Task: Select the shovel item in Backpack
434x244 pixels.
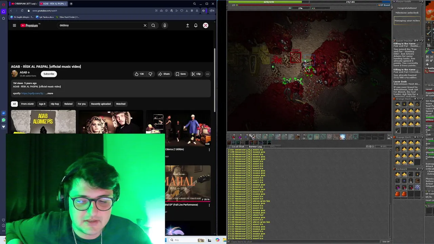Action: [411, 181]
